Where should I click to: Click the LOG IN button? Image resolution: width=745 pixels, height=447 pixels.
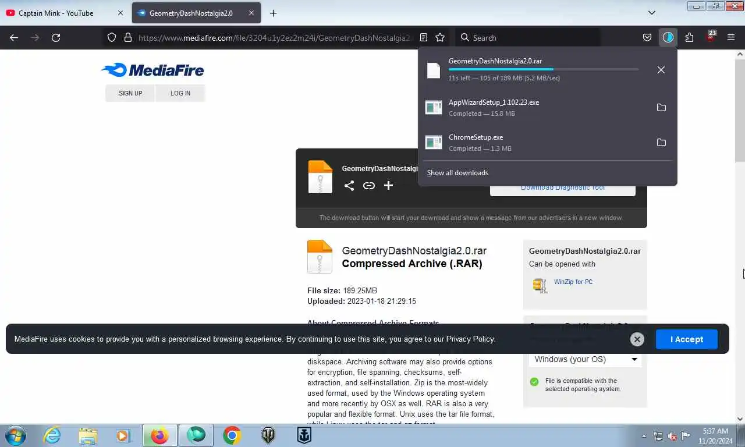click(180, 93)
